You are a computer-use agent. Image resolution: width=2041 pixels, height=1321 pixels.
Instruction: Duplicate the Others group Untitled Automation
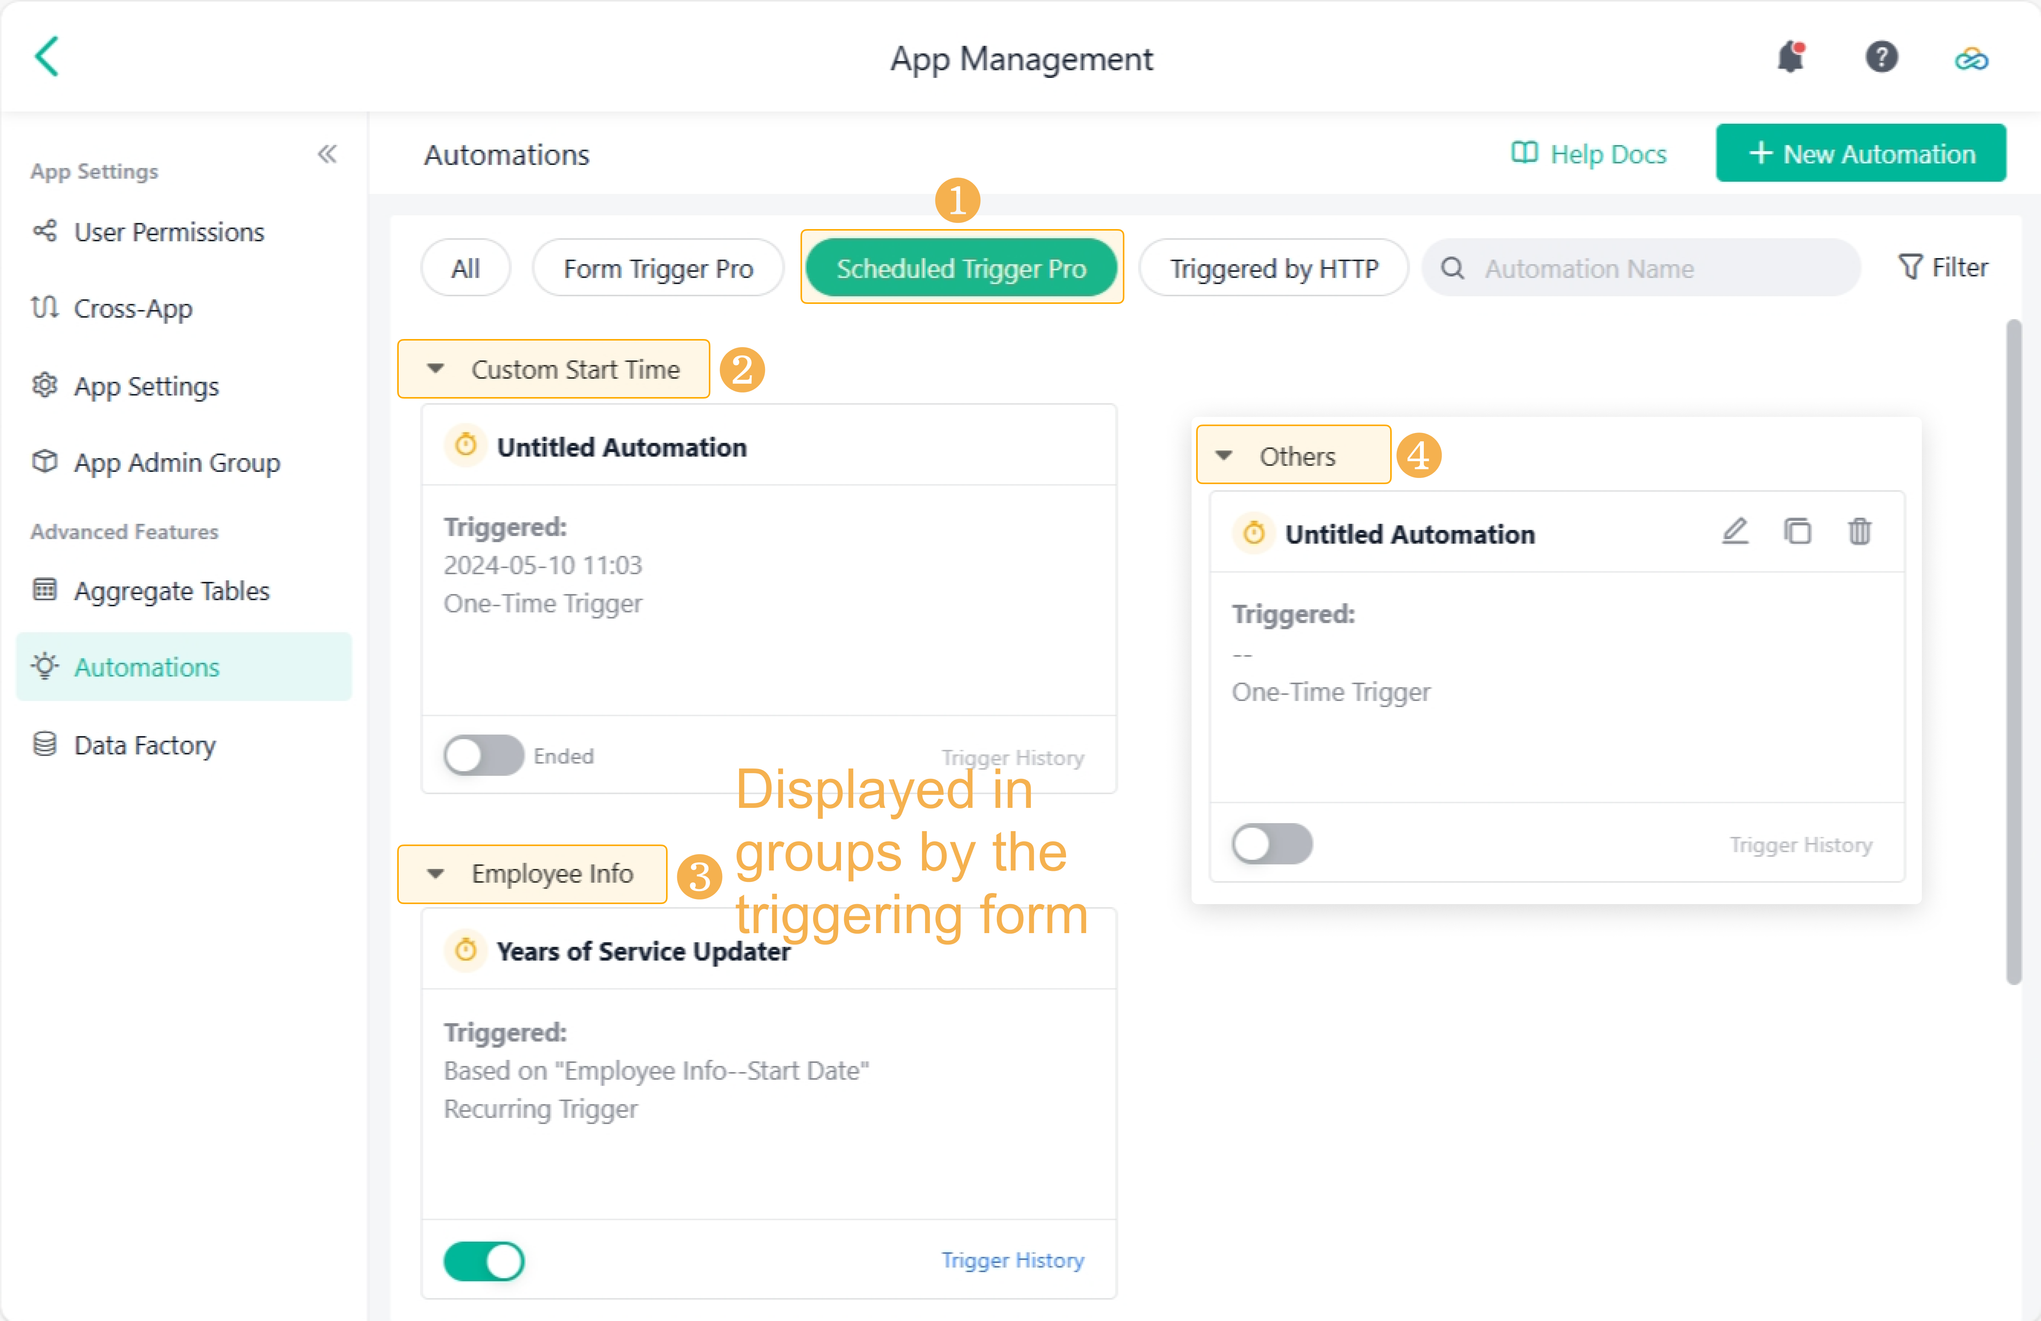1797,532
